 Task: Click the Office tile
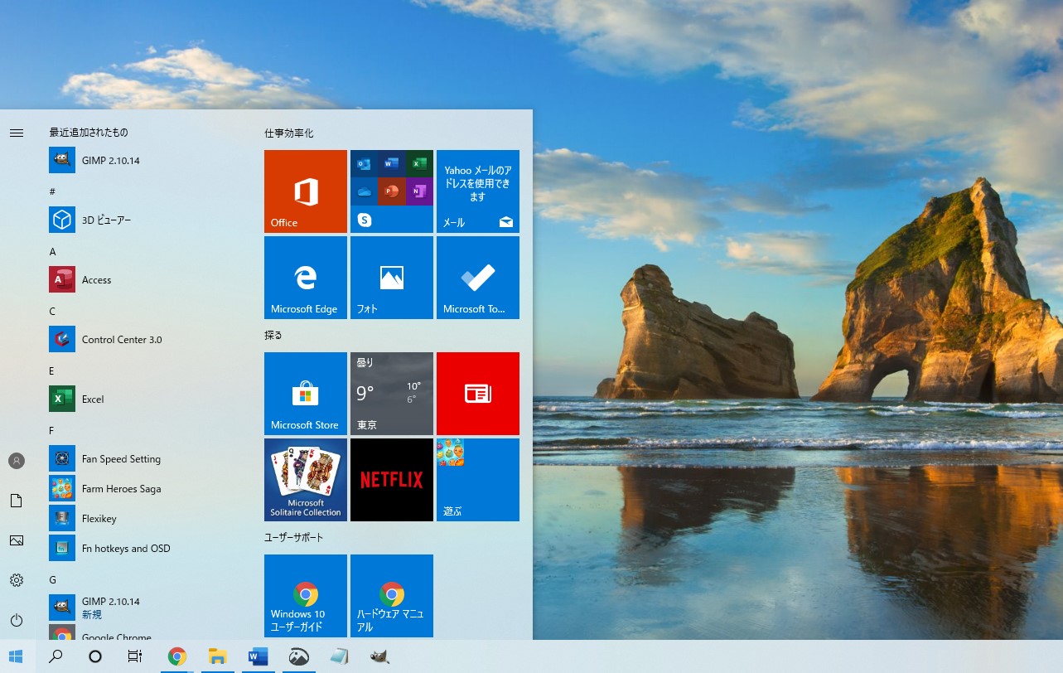(306, 191)
